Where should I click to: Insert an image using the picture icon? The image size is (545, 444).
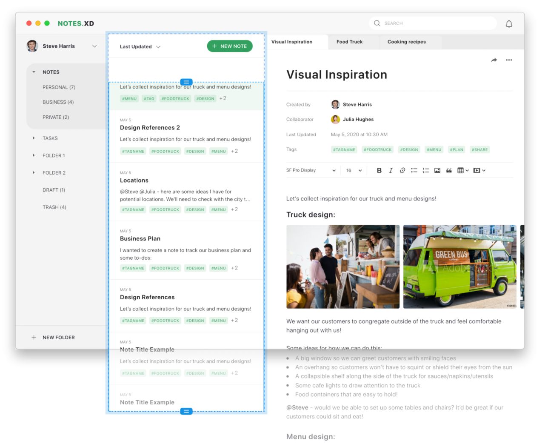[437, 170]
